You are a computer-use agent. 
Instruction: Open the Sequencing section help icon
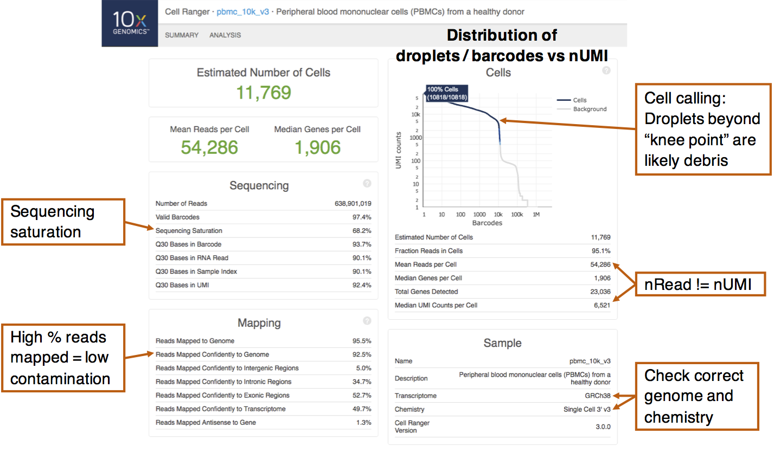click(x=367, y=184)
